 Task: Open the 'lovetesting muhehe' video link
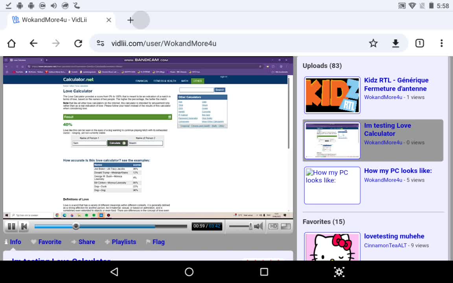pyautogui.click(x=394, y=236)
